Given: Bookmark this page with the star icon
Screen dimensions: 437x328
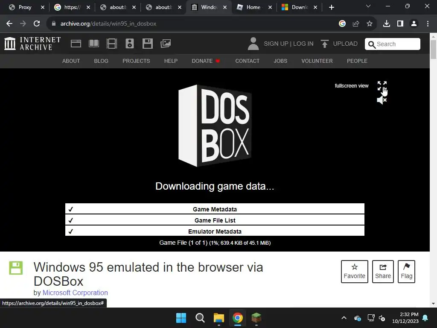Looking at the screenshot, I should 370,24.
